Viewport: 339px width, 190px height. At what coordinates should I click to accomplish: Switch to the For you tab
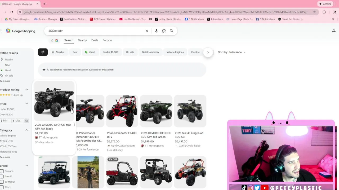(107, 40)
